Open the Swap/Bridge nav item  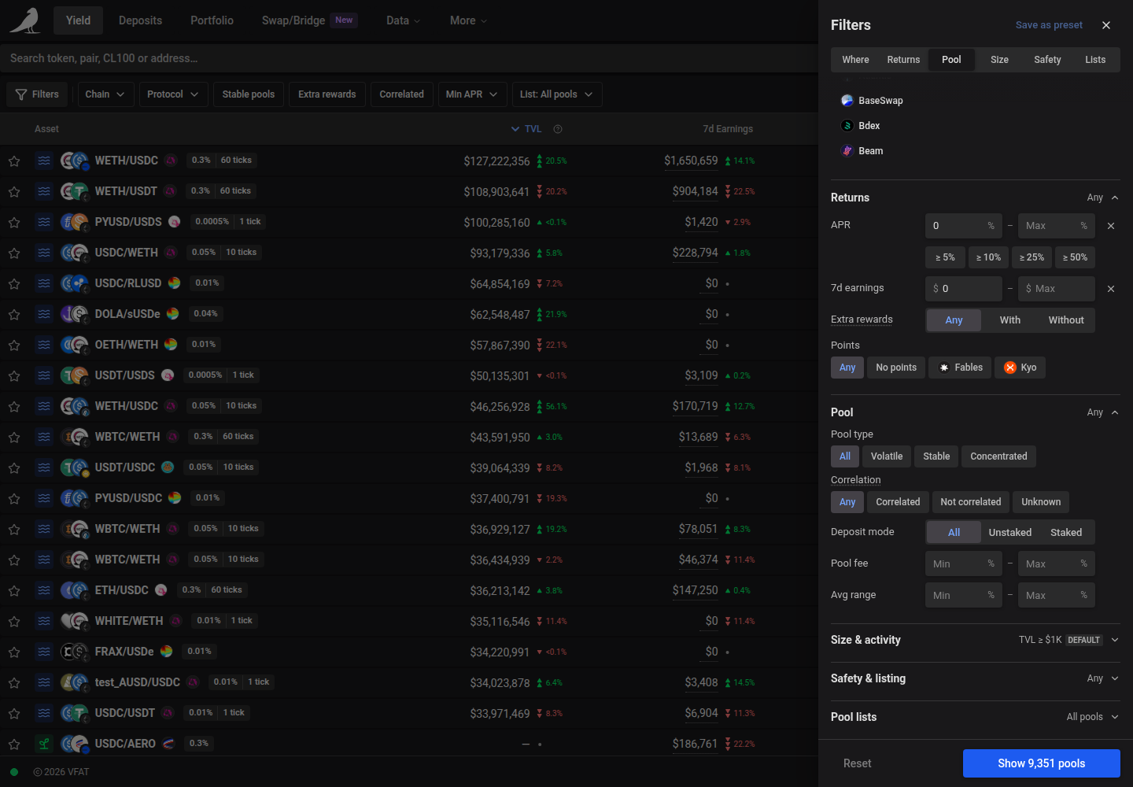pos(309,20)
